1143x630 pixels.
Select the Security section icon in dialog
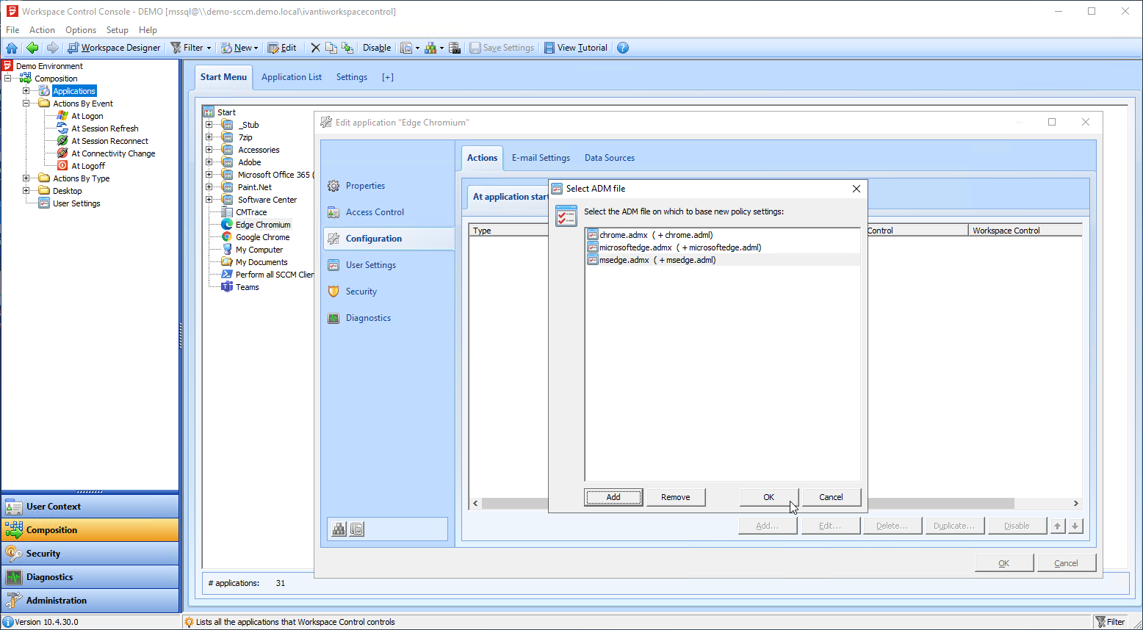333,292
